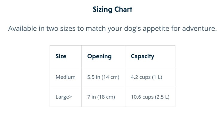Click the Sizing Chart heading

(112, 10)
